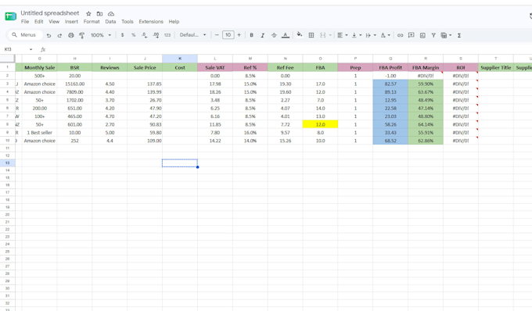Open the Extensions menu
Screen dimensions: 532x311
[151, 22]
